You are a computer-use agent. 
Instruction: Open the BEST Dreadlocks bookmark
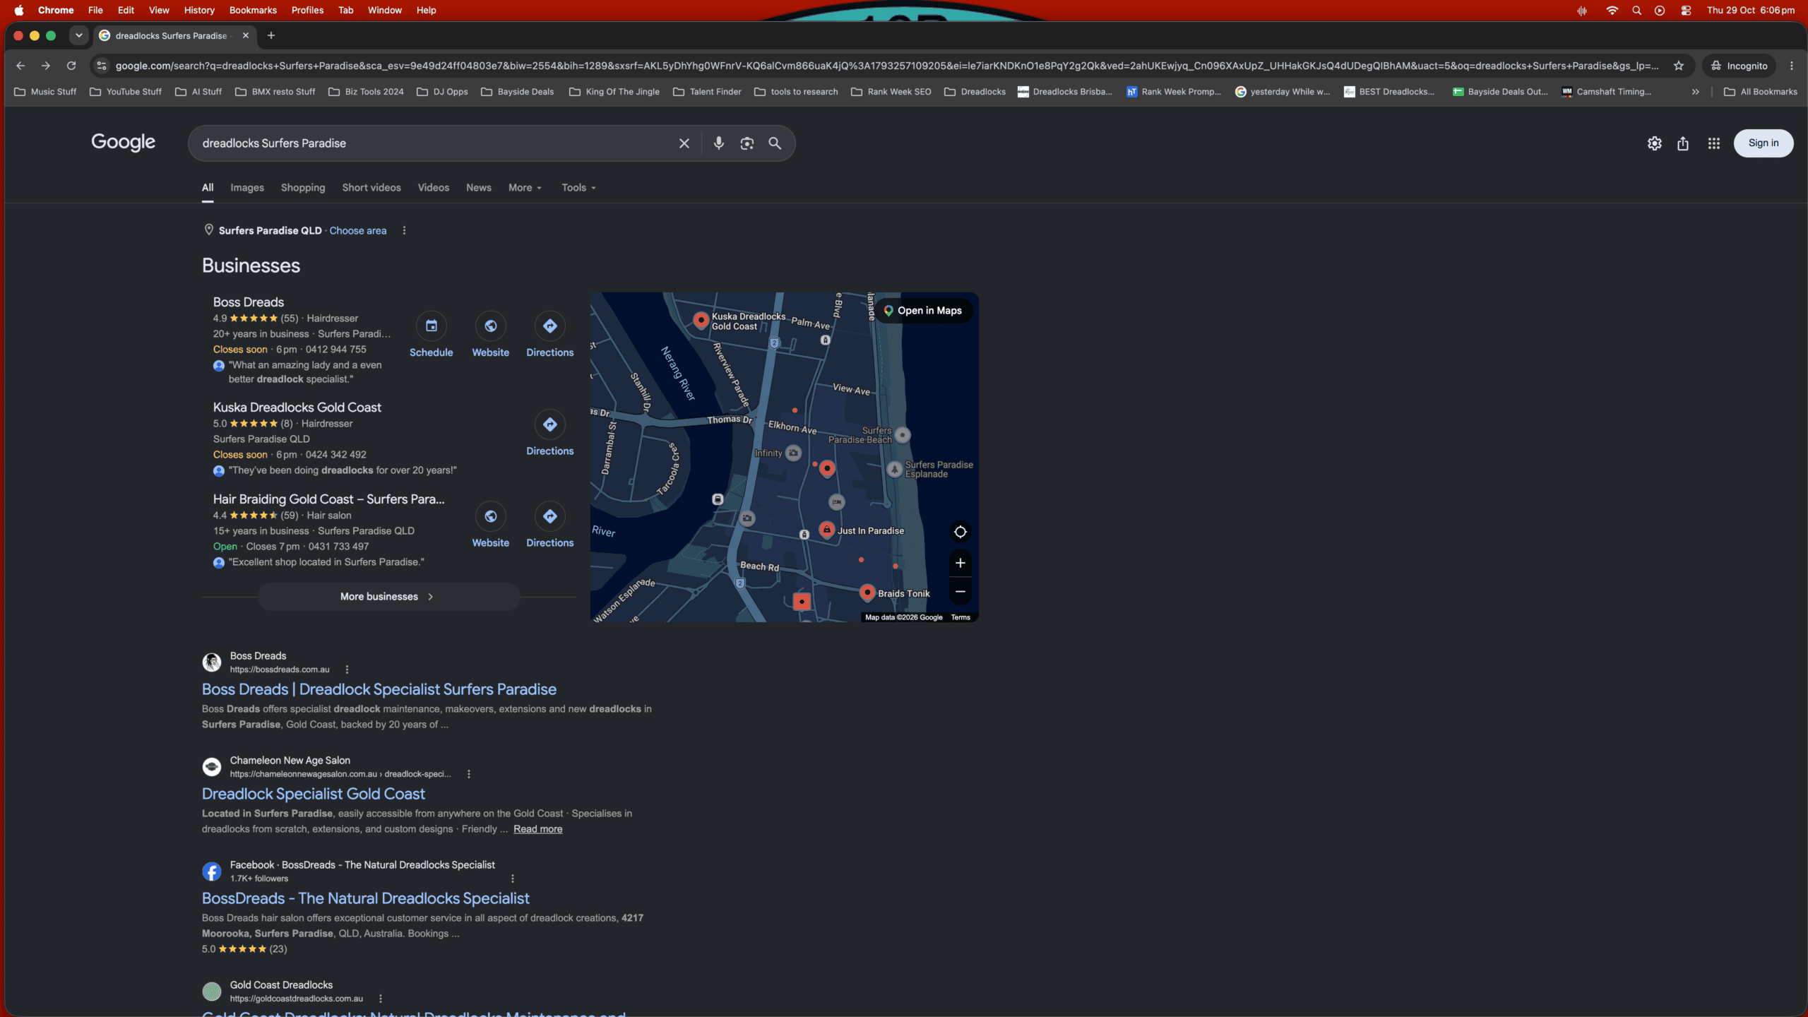pos(1388,92)
